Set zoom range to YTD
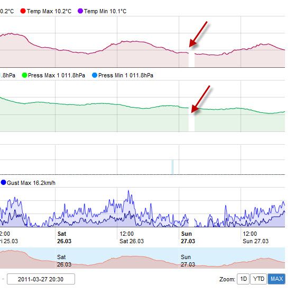The height and width of the screenshot is (293, 304). coord(259,279)
